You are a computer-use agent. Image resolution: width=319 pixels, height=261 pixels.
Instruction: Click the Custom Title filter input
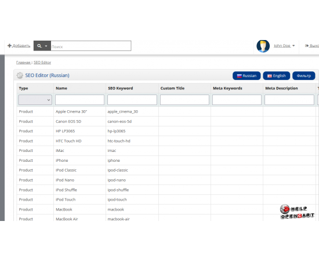point(184,100)
